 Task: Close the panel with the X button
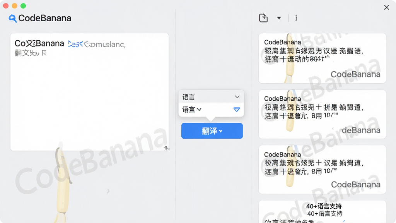(x=386, y=7)
